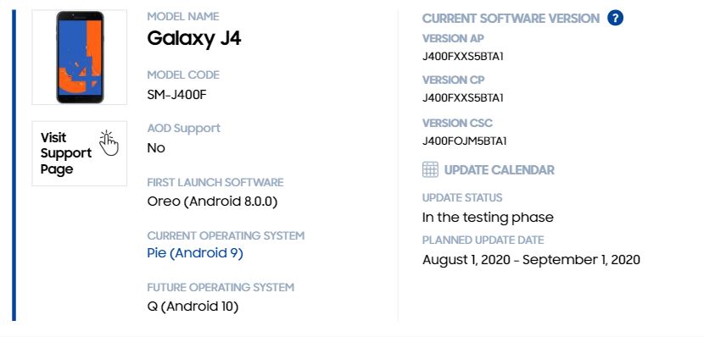Click the CURRENT SOFTWARE VERSION heading

511,19
